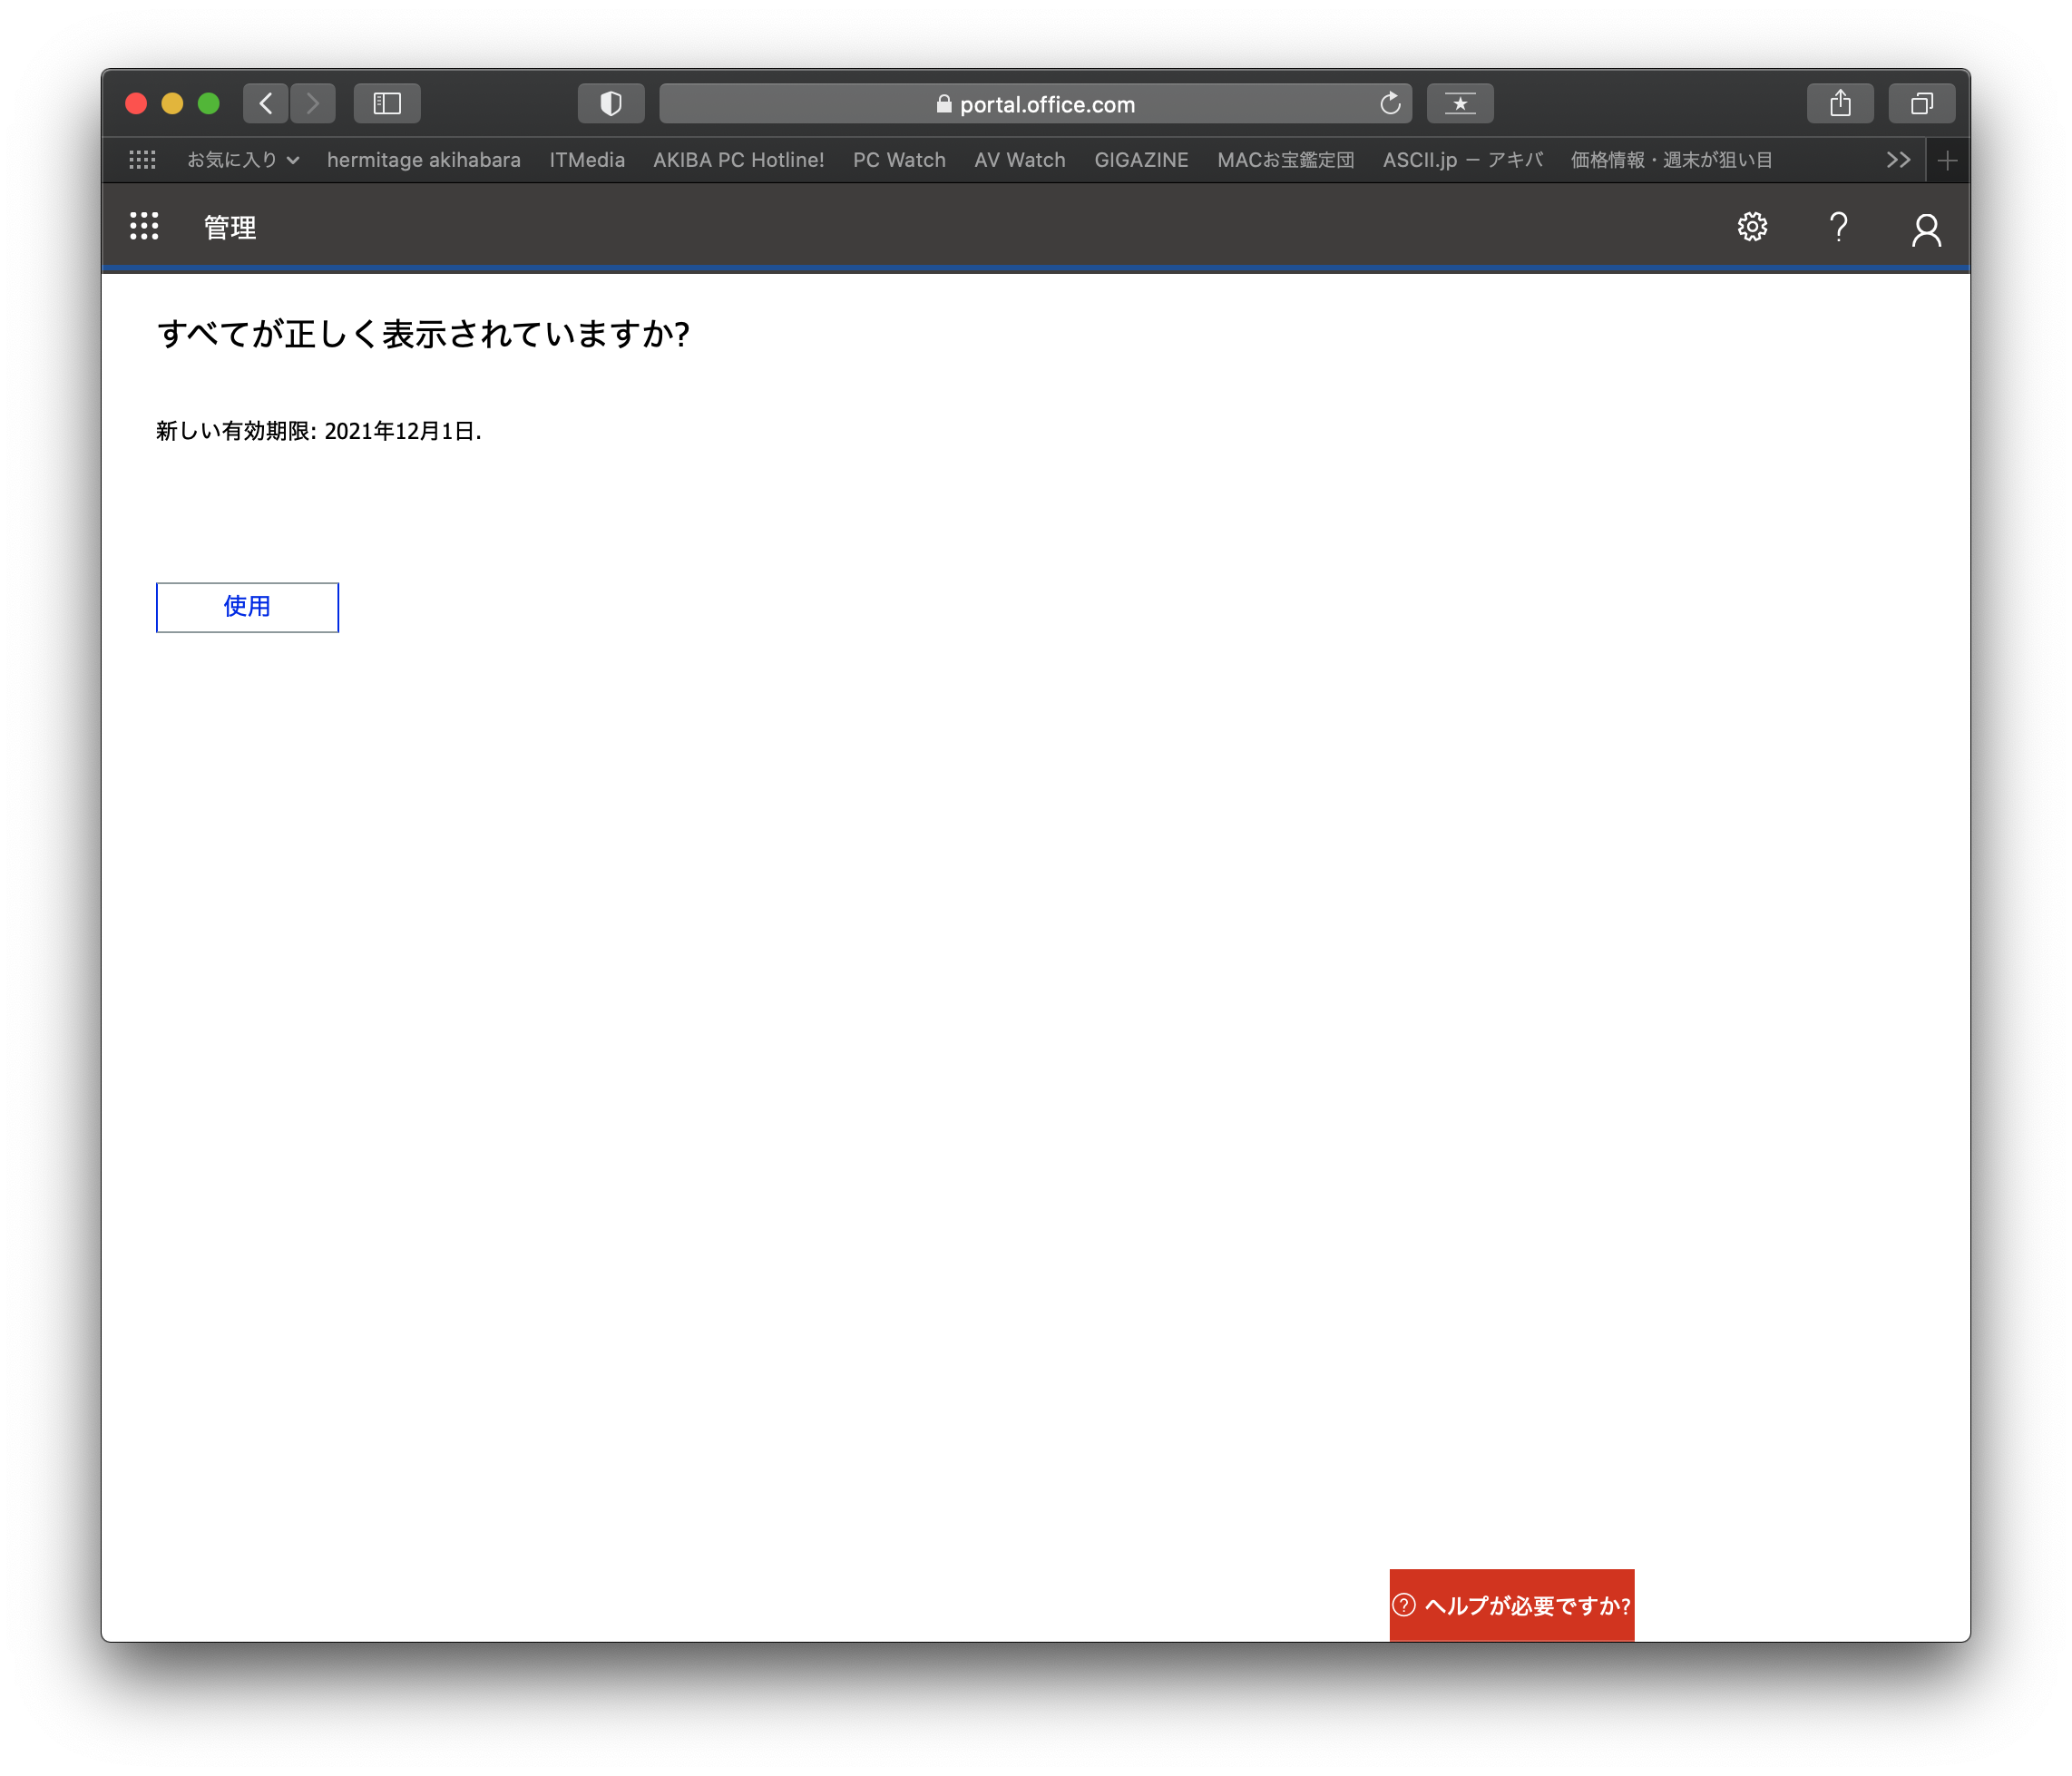
Task: Open the ヘルプが必要ですか? help button
Action: 1511,1604
